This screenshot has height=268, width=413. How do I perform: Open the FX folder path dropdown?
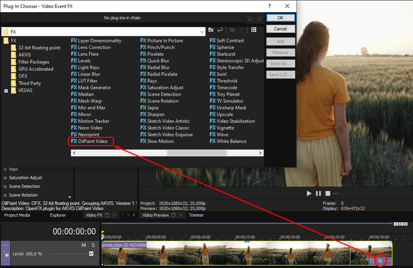coord(202,32)
